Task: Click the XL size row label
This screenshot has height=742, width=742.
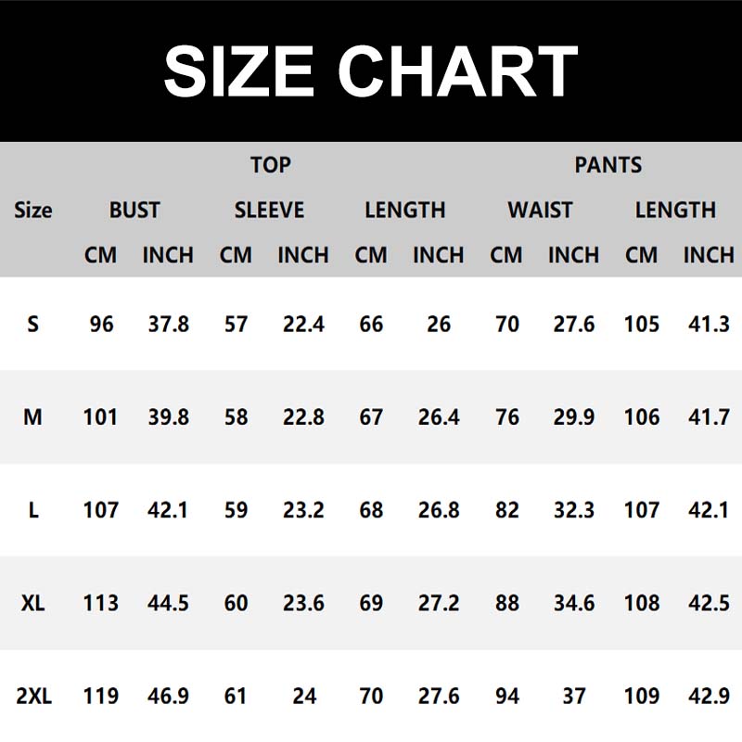Action: (x=33, y=603)
